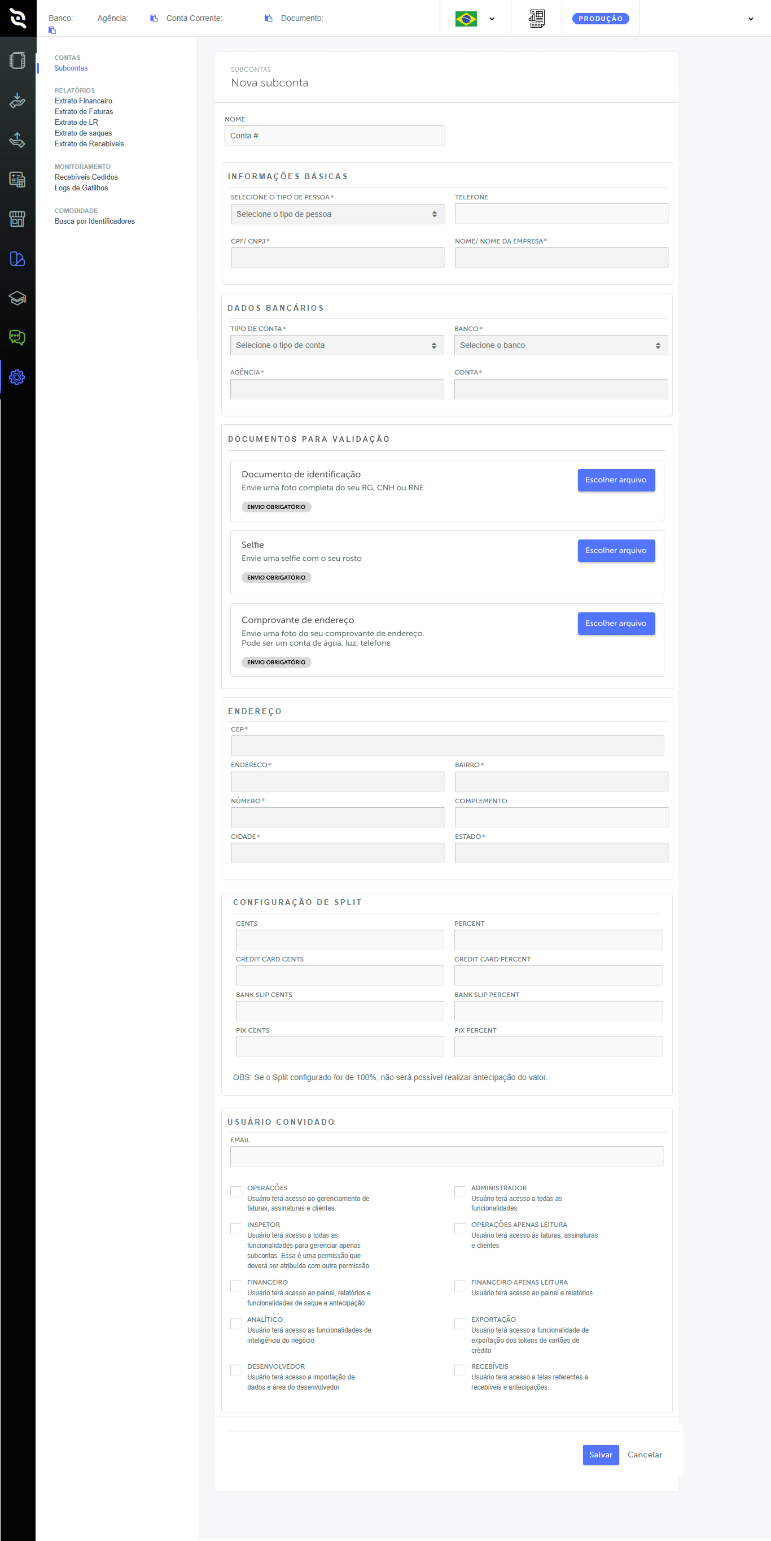
Task: Check the Operações permission
Action: tap(236, 1192)
